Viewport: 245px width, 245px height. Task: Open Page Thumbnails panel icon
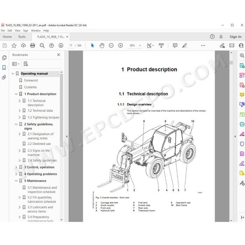[x=4, y=58]
